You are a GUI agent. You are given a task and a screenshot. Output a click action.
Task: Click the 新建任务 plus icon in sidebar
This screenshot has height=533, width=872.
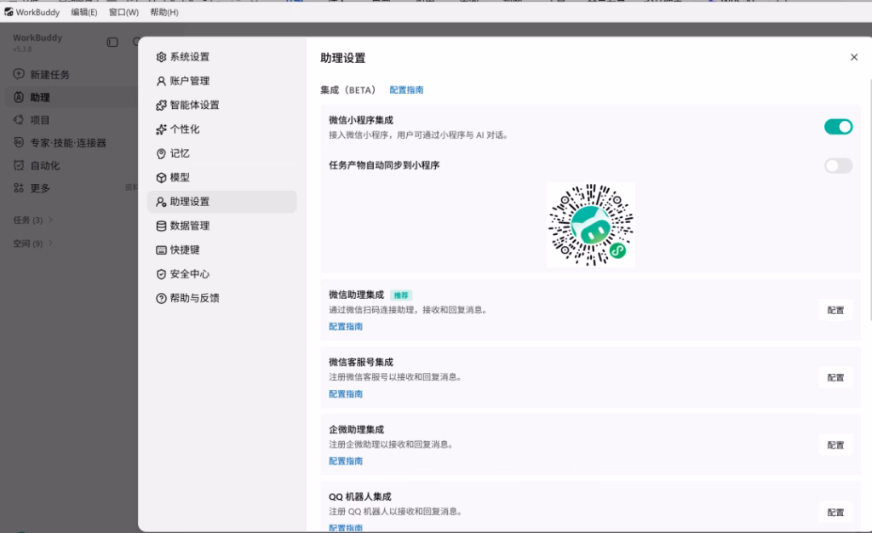19,74
